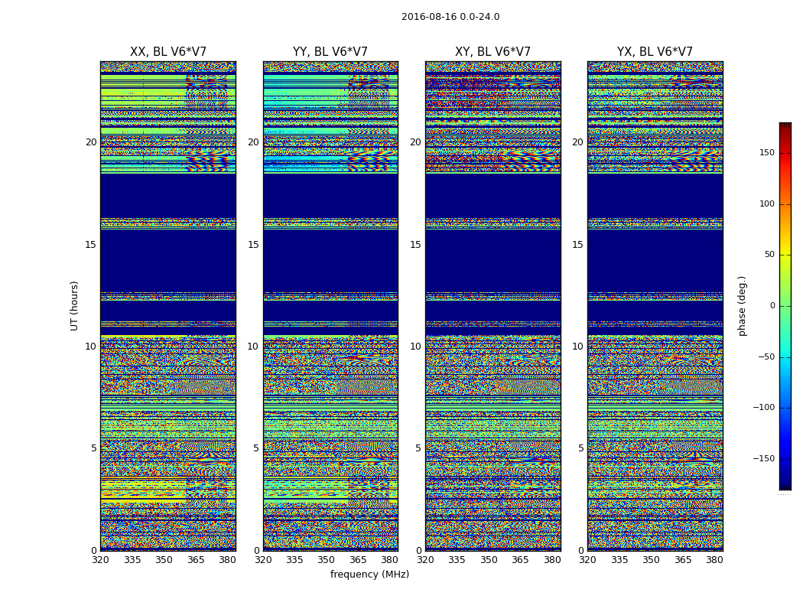Click the phase colorbar gradient strip
The width and height of the screenshot is (803, 612).
click(x=785, y=306)
